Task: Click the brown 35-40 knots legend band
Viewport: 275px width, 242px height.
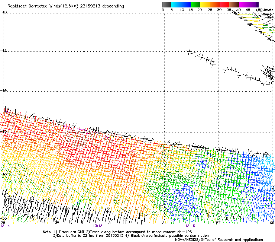Action: [x=234, y=4]
